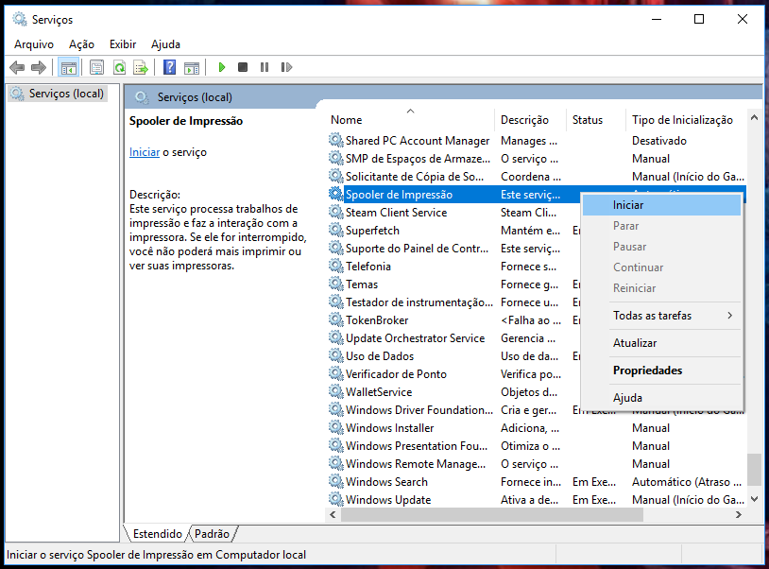769x569 pixels.
Task: Click the Iniciar link to start service
Action: (145, 152)
